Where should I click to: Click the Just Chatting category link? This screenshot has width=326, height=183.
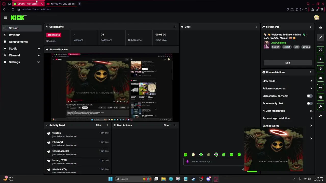point(278,43)
